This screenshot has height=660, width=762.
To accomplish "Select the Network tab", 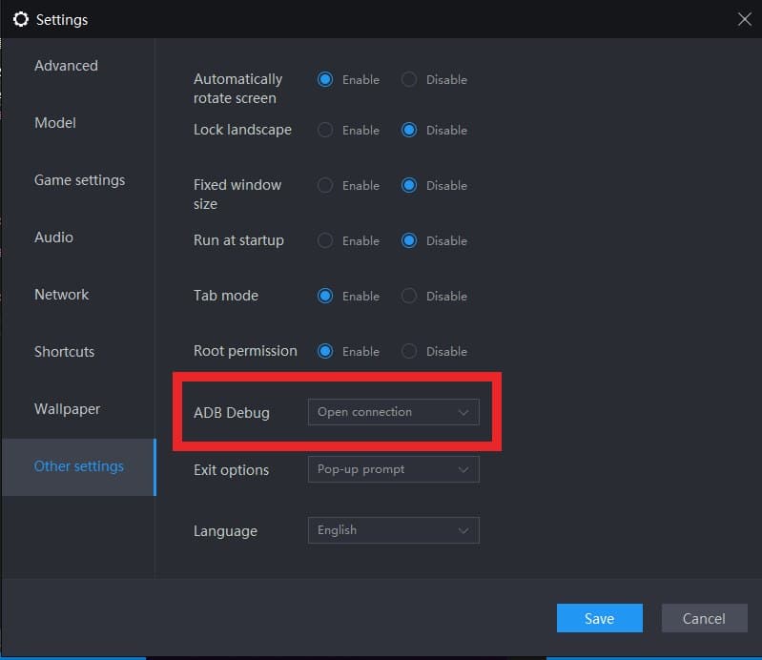I will 61,295.
